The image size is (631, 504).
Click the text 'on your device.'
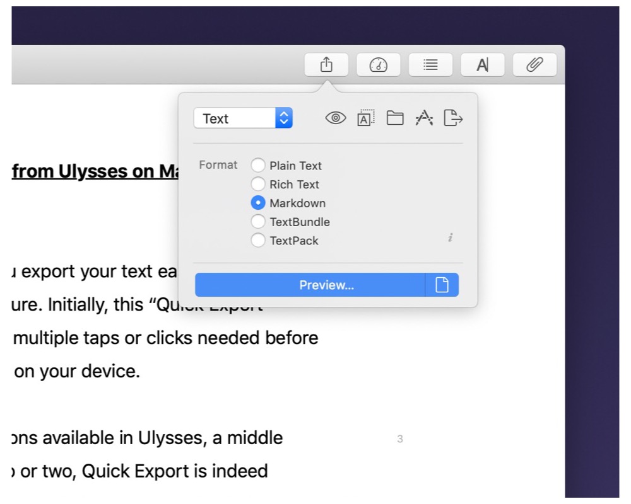point(77,371)
